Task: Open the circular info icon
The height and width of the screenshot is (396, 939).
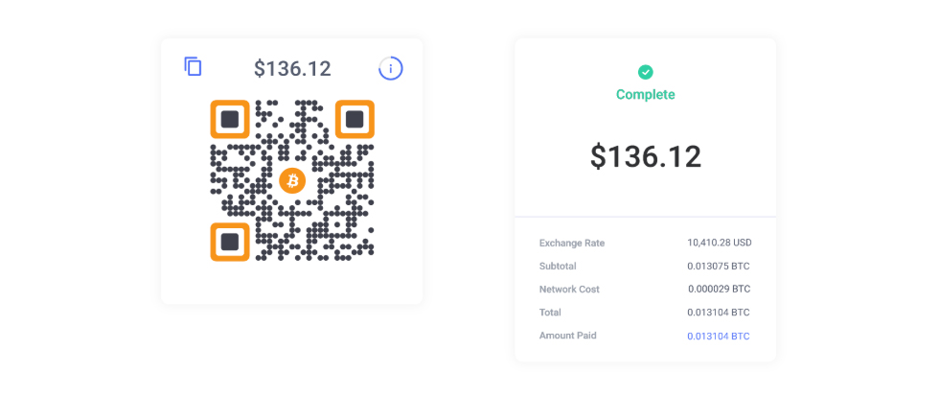Action: pos(391,69)
